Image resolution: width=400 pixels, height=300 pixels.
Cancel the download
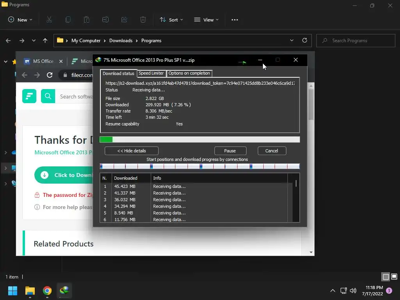[272, 151]
